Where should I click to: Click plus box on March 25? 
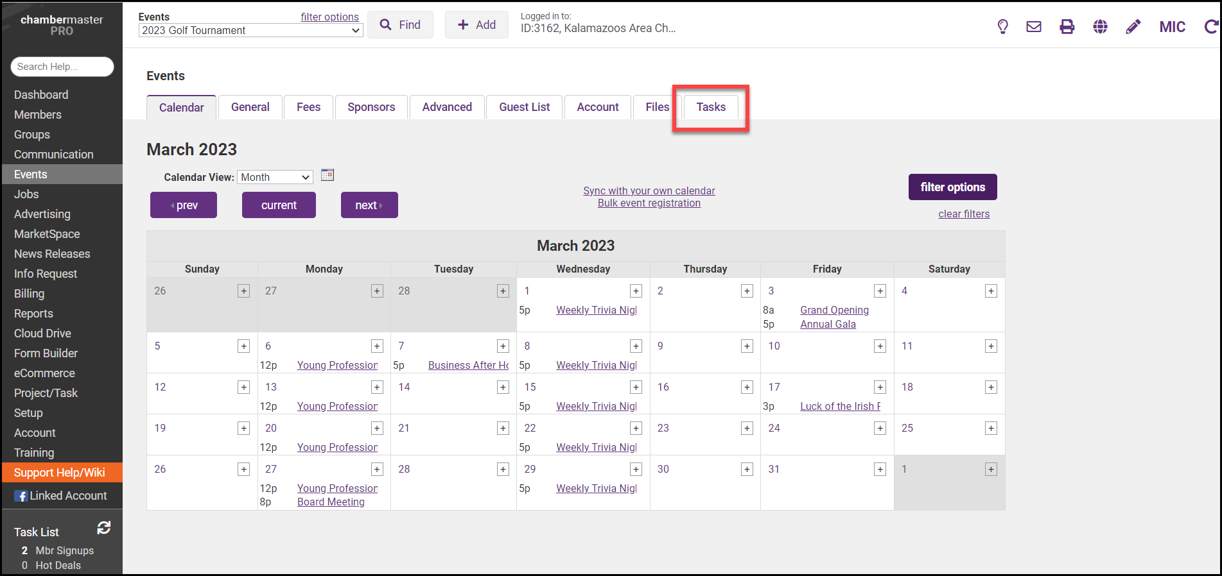[x=991, y=428]
